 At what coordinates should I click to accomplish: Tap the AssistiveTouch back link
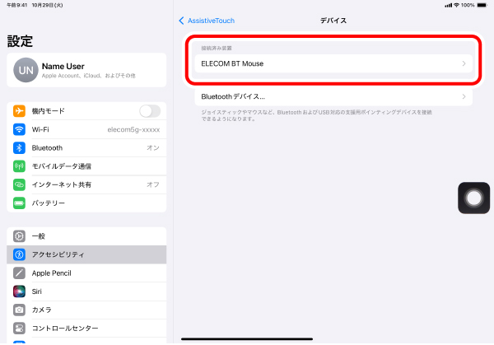click(x=211, y=21)
